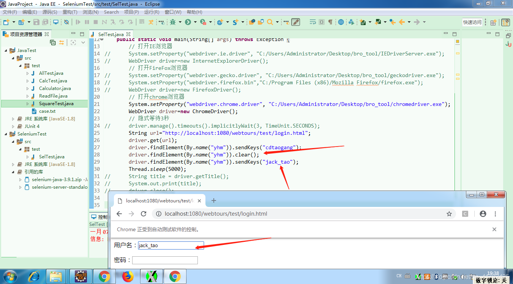Dismiss the Chrome automation infobar
The width and height of the screenshot is (513, 284).
click(494, 229)
